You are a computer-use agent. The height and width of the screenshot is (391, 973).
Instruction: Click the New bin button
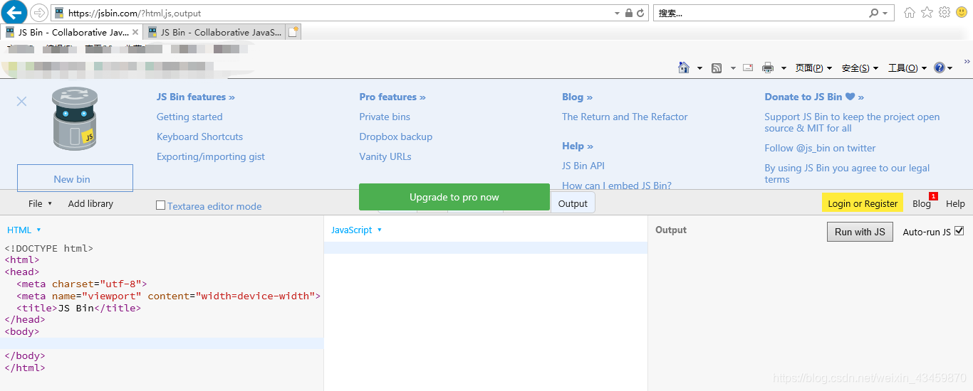[75, 178]
